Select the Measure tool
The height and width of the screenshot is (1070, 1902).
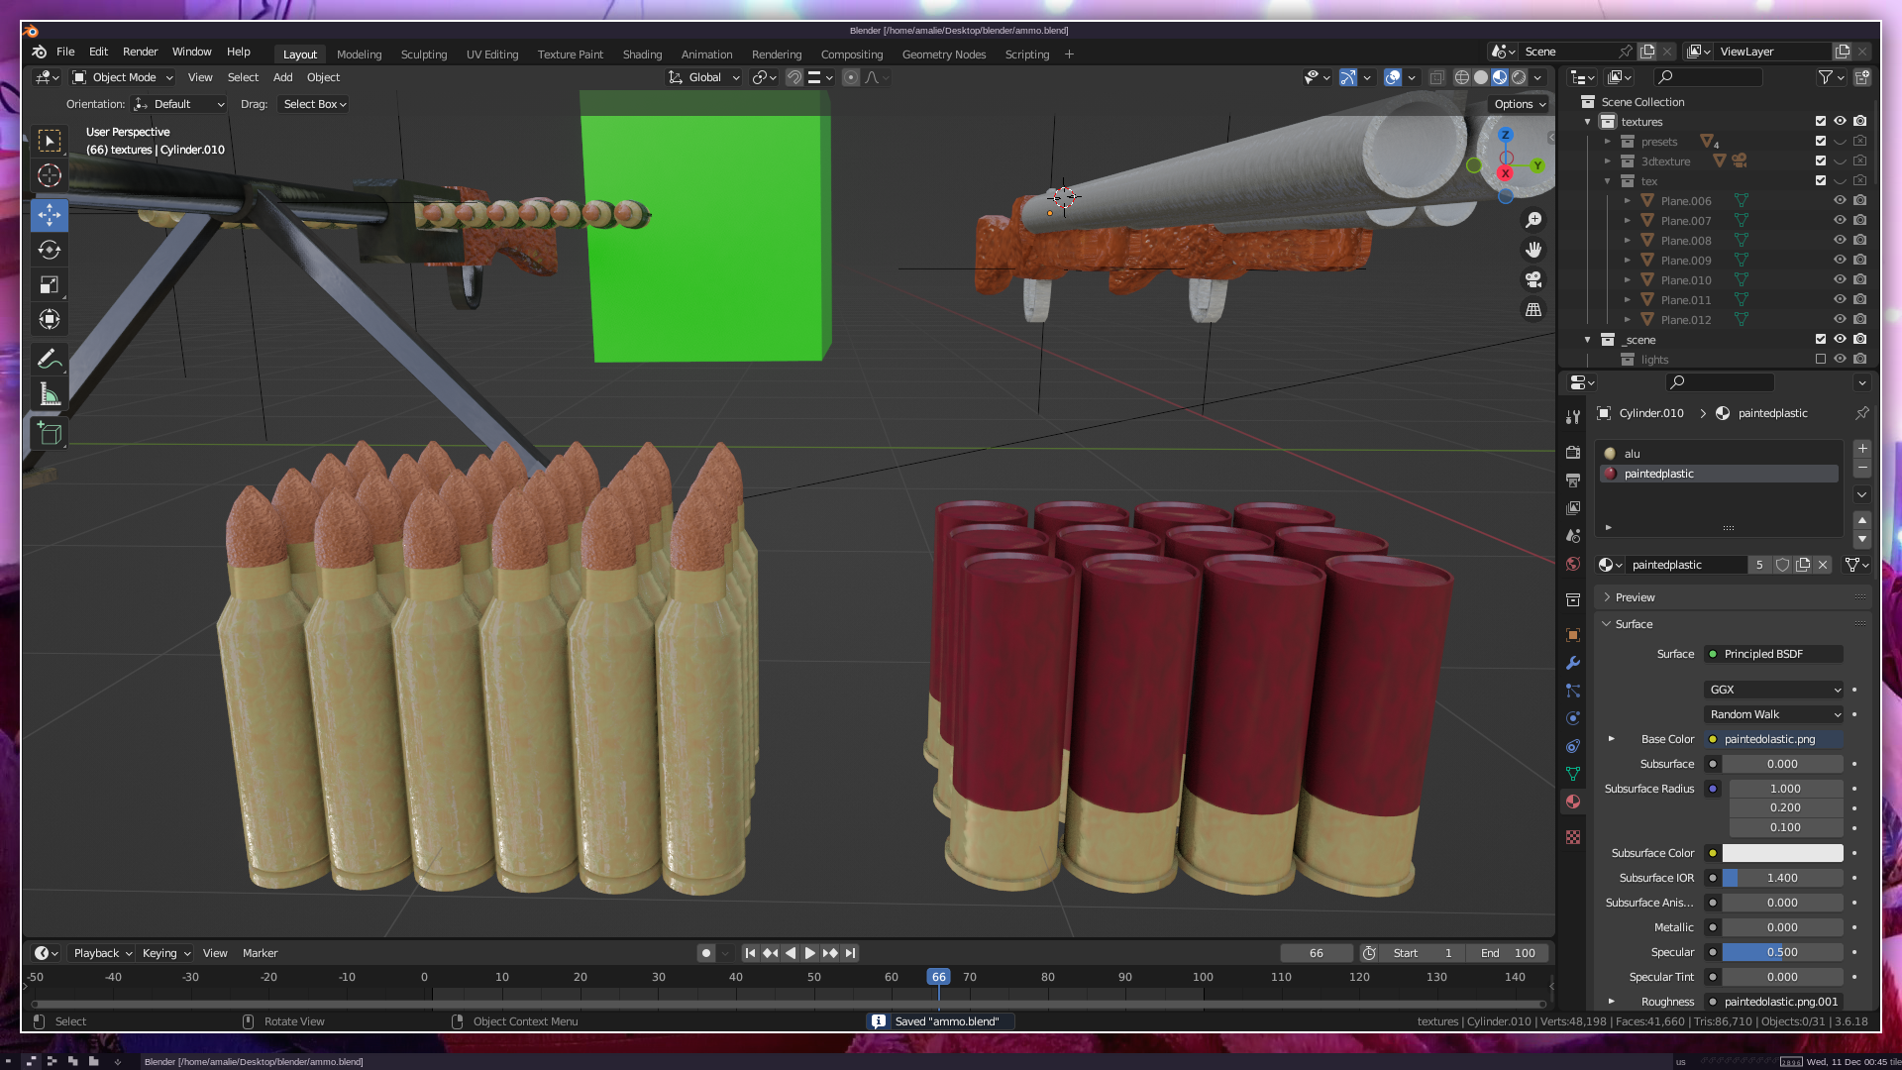50,395
